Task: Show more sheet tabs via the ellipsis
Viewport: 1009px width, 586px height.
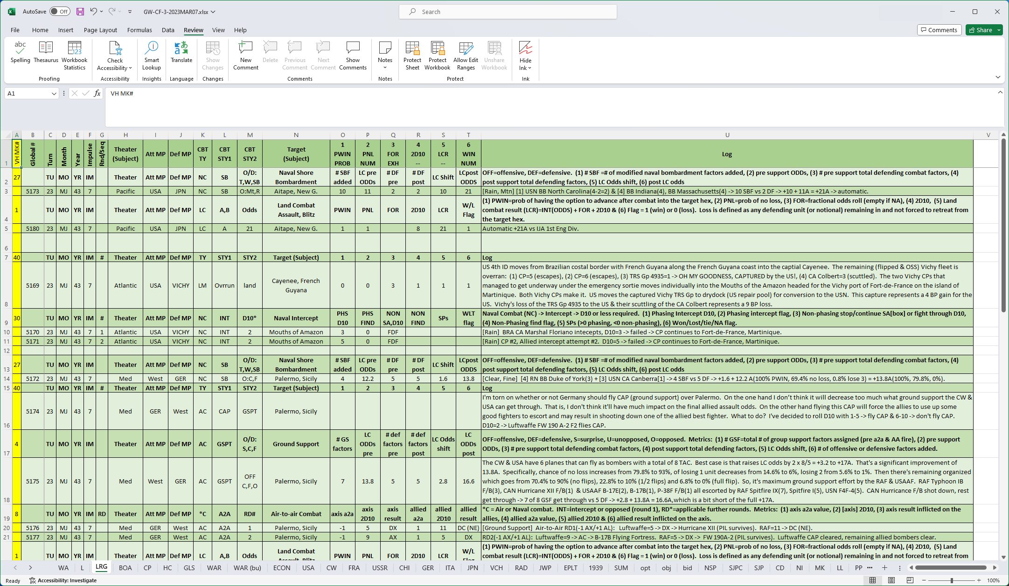Action: (870, 567)
